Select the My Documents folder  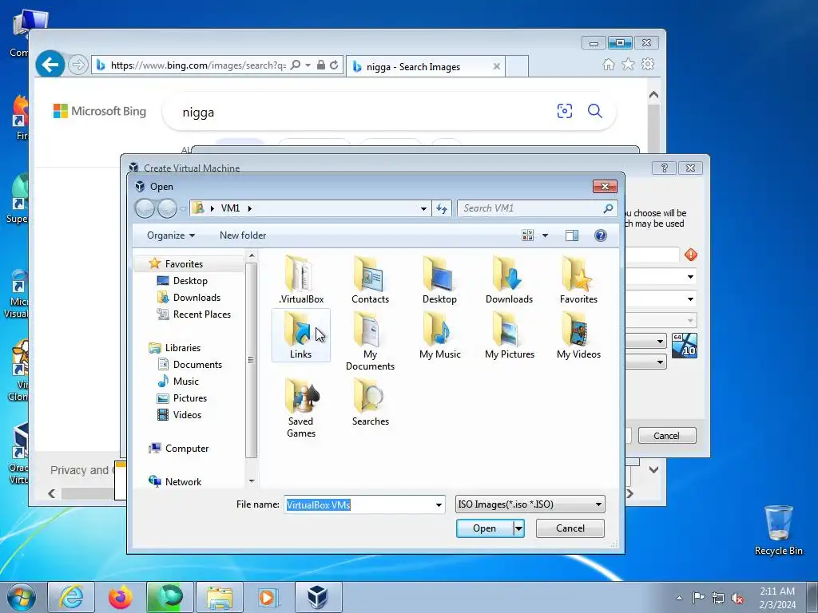coord(370,341)
